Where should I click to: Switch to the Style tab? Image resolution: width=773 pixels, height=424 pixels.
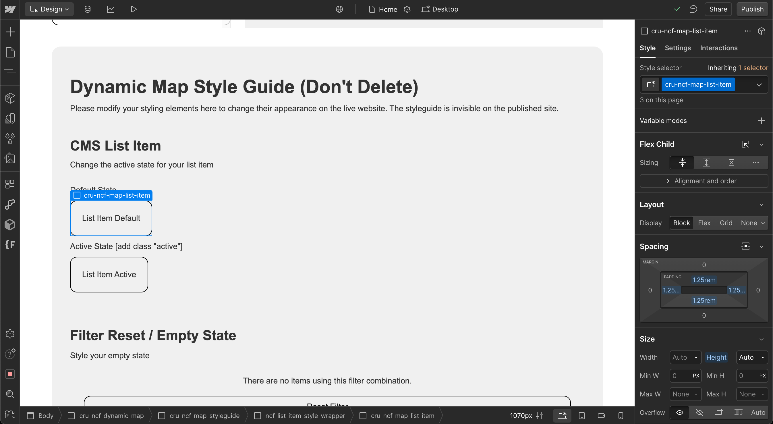point(648,48)
